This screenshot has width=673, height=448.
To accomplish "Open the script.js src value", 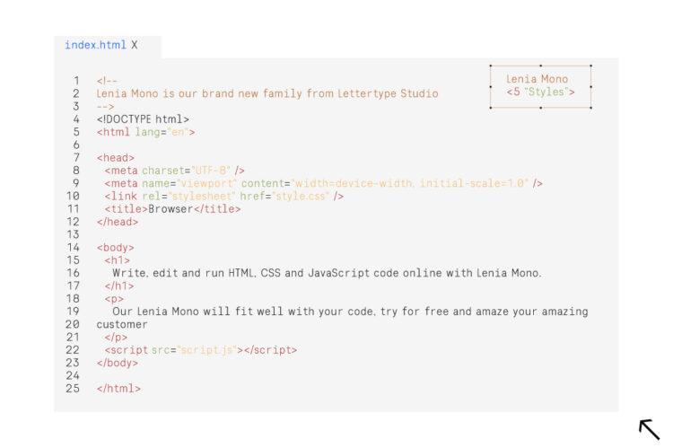I will [207, 350].
